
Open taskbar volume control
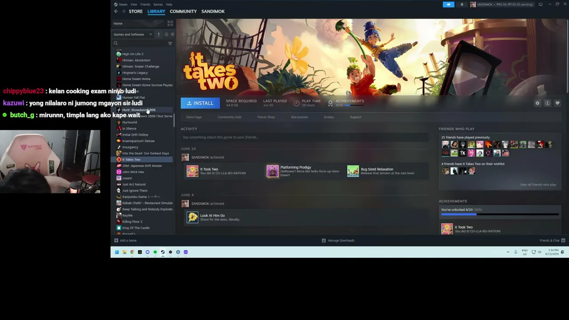[539, 252]
